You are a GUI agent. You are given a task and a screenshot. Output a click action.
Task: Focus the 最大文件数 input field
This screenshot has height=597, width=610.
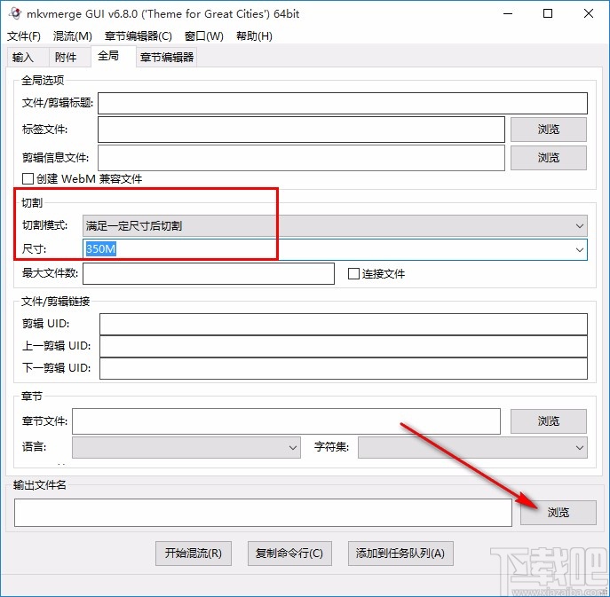click(209, 273)
